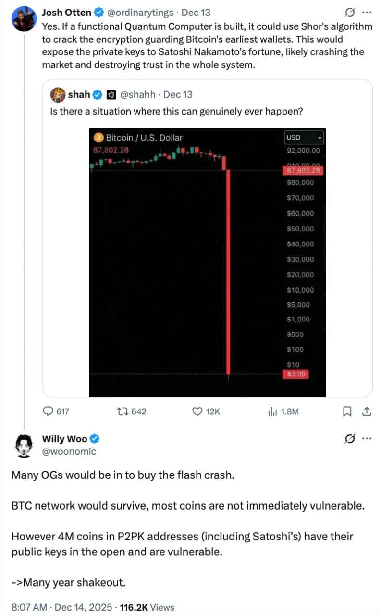This screenshot has height=616, width=381.
Task: Open Grok actions on Josh Otten's tweet
Action: click(x=350, y=12)
